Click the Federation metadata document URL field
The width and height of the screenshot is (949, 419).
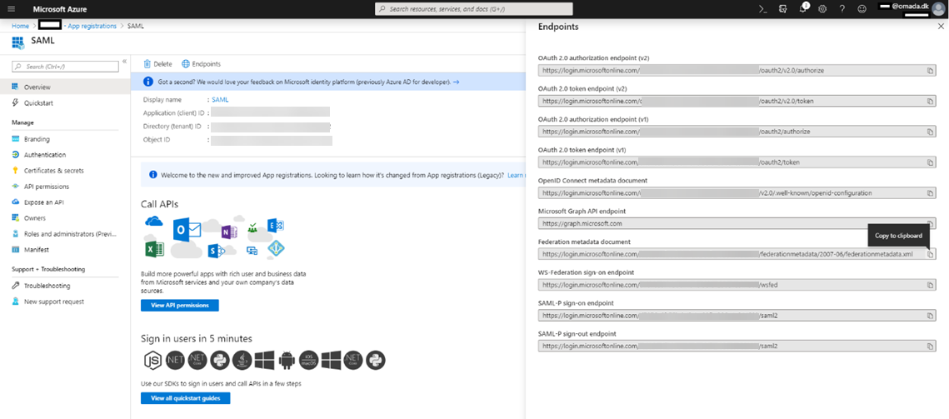pos(737,254)
